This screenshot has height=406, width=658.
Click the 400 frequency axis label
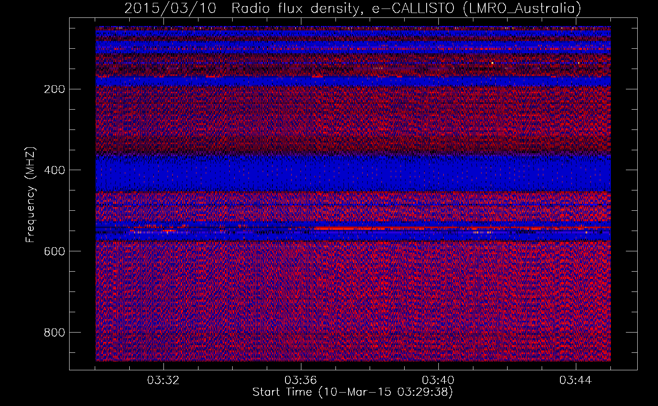(54, 170)
